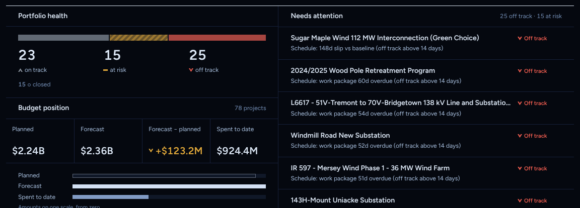This screenshot has height=208, width=580.
Task: Click the Budget position heading
Action: coord(44,108)
